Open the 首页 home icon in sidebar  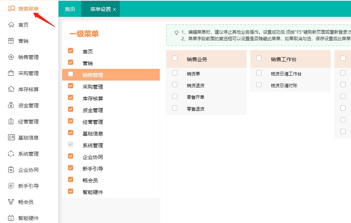tap(11, 25)
